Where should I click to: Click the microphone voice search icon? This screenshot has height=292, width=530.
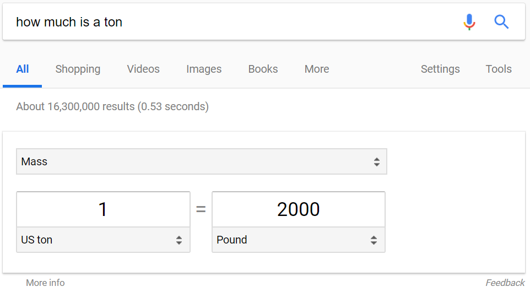pos(469,22)
